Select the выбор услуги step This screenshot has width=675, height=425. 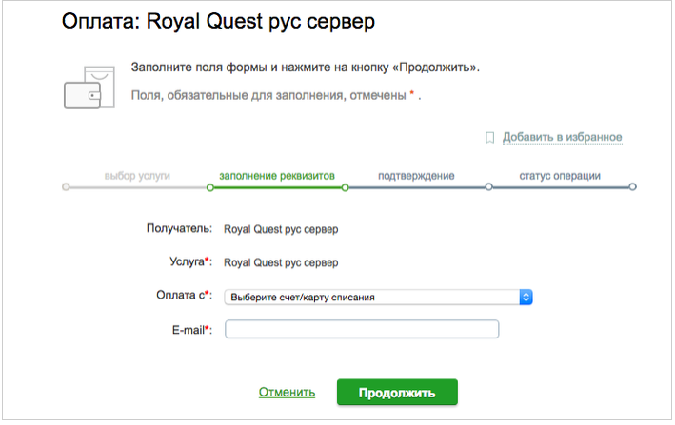pyautogui.click(x=137, y=176)
